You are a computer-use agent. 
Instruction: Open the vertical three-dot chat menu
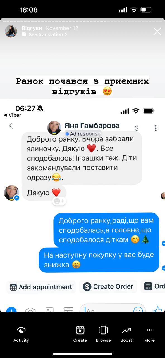tap(156, 128)
